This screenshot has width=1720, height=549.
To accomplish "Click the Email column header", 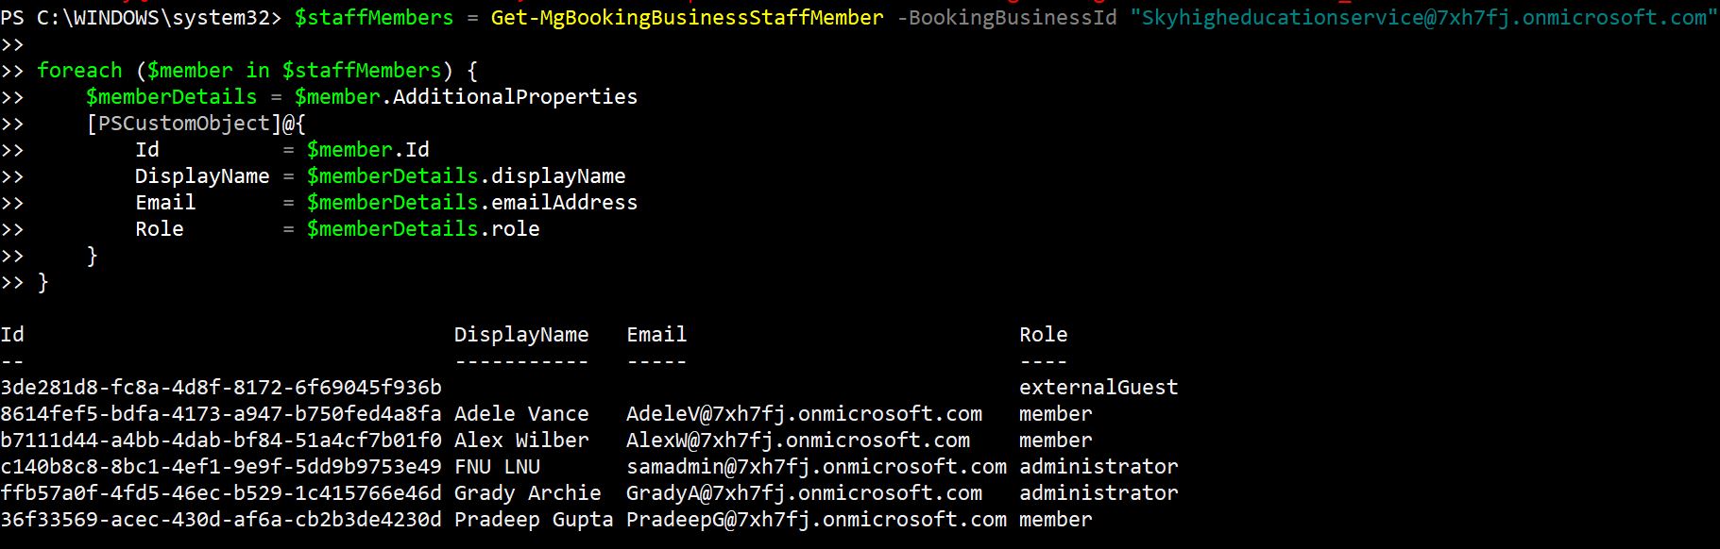I will click(x=656, y=334).
